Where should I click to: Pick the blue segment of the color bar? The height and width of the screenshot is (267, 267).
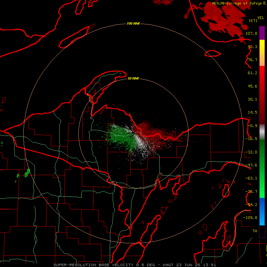(x=262, y=211)
